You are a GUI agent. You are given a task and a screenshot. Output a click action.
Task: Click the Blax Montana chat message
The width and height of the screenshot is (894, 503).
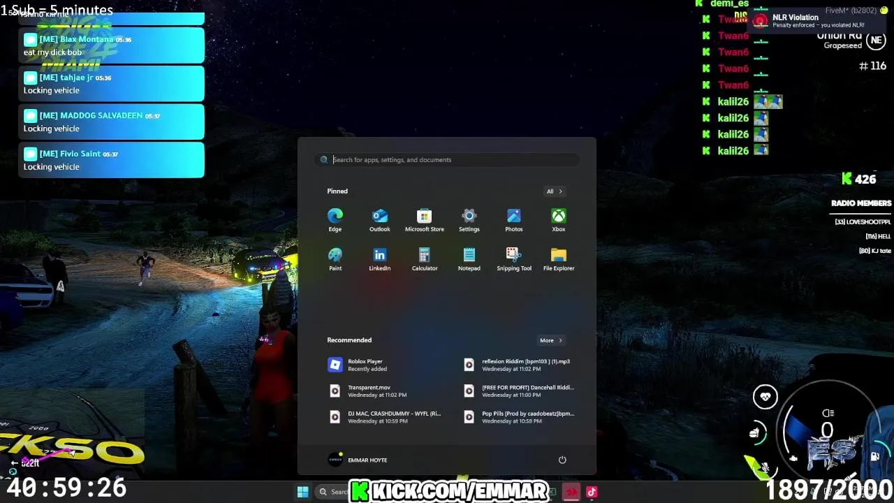(112, 45)
